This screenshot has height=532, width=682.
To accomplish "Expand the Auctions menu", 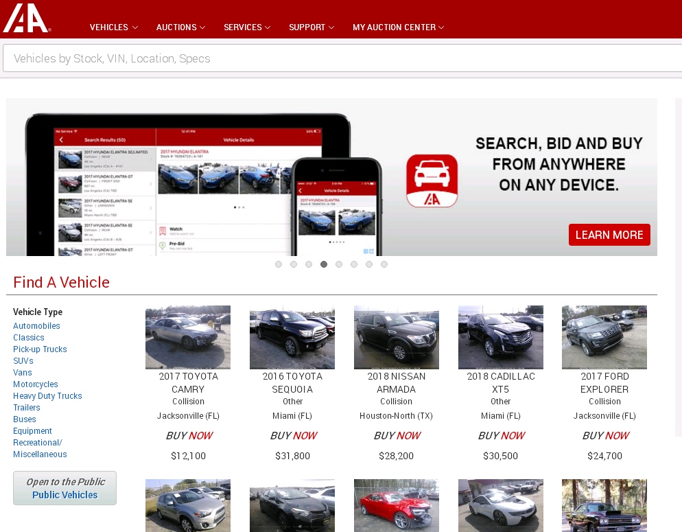I will [180, 27].
